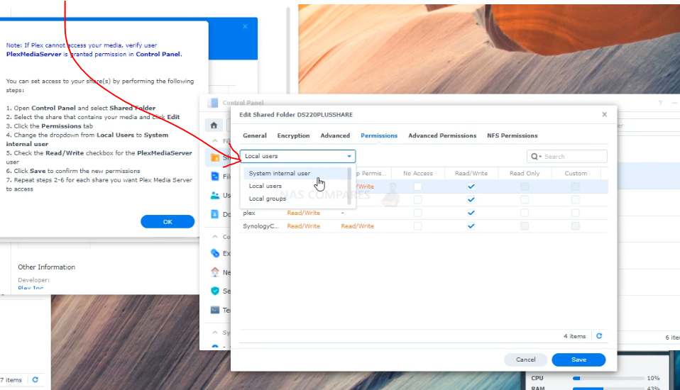
Task: Choose System internal user from dropdown list
Action: pyautogui.click(x=296, y=173)
